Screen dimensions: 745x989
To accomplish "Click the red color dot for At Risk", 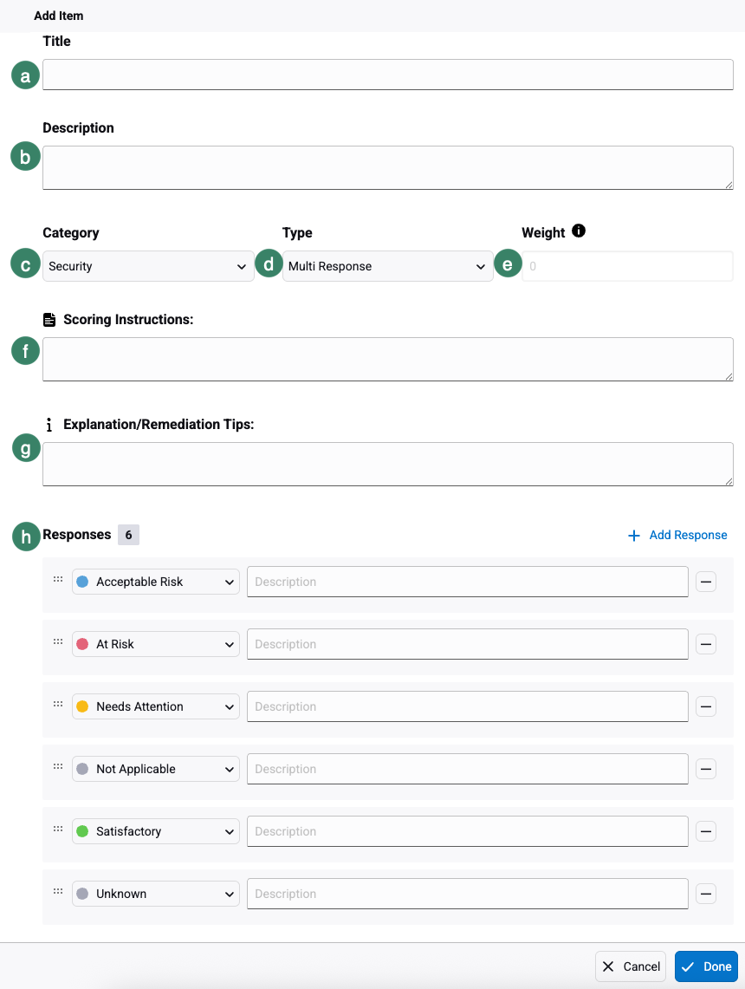I will tap(84, 644).
